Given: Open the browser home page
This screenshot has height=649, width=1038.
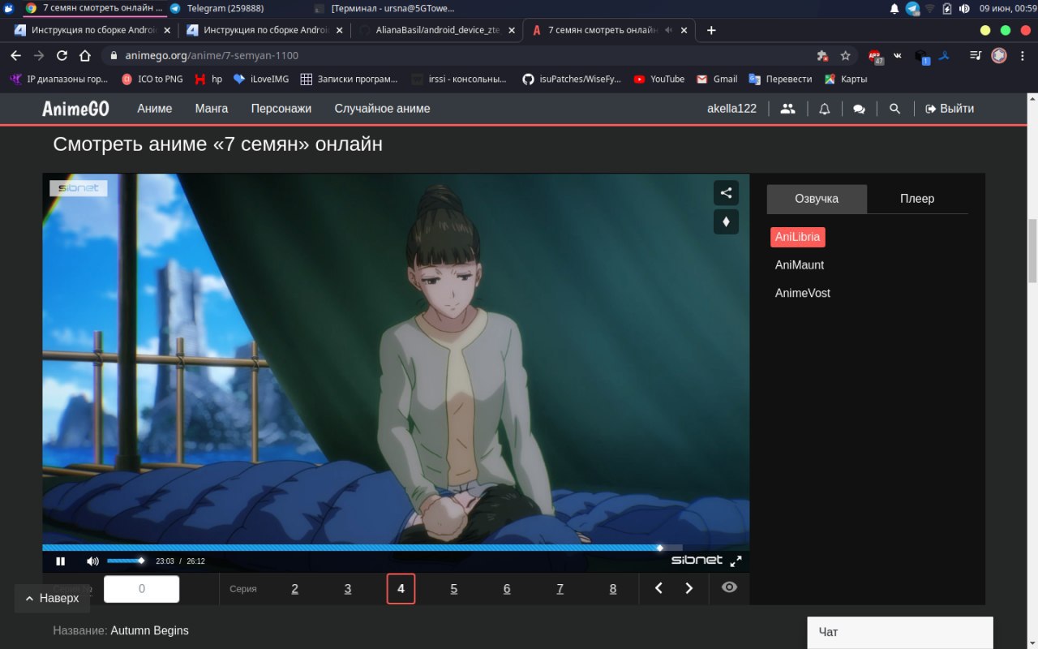Looking at the screenshot, I should click(85, 56).
